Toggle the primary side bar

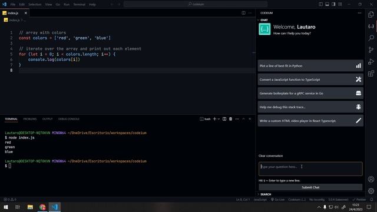point(320,4)
